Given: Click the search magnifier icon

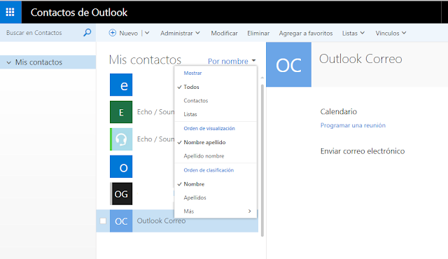Looking at the screenshot, I should click(87, 33).
